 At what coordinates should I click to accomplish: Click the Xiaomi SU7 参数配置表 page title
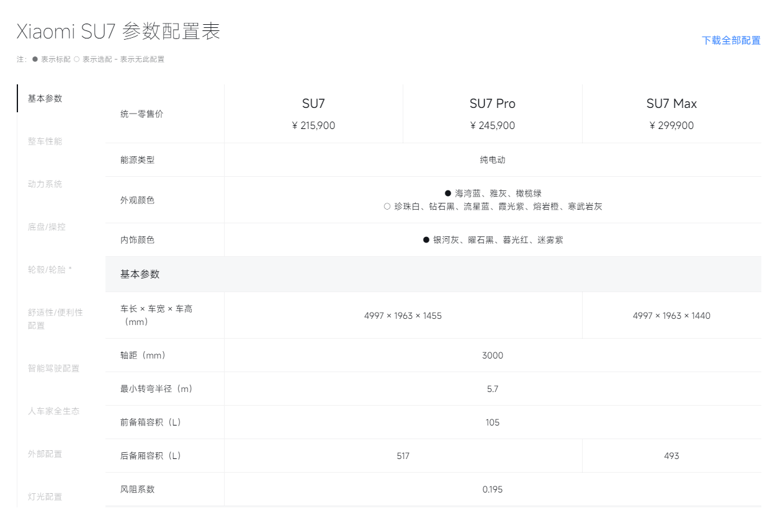pyautogui.click(x=118, y=31)
